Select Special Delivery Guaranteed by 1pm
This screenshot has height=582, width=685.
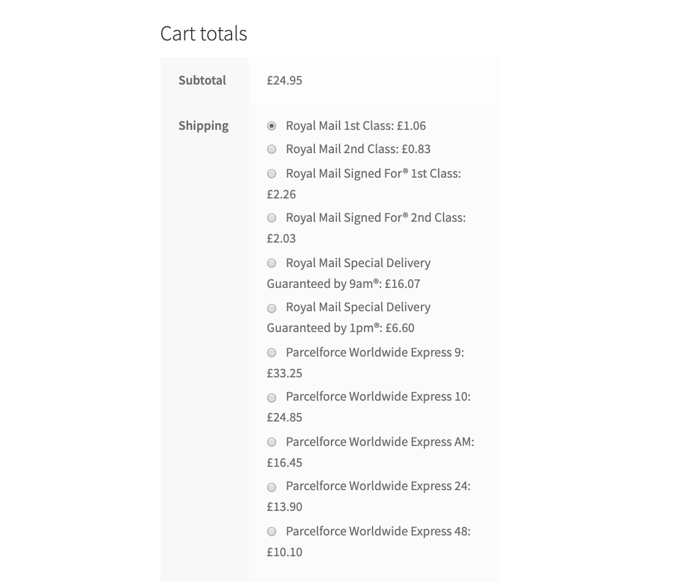click(271, 307)
